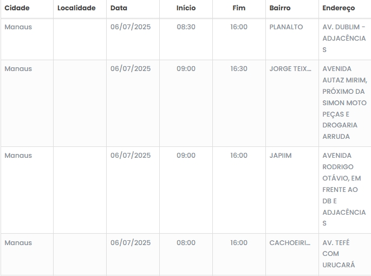Click the AV. TEFÉ COM URUCARÁ address
371x276 pixels.
point(339,254)
